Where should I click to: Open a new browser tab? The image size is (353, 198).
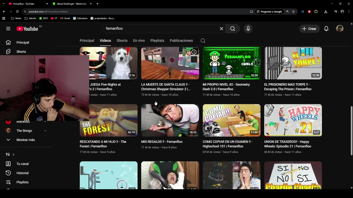(x=97, y=4)
